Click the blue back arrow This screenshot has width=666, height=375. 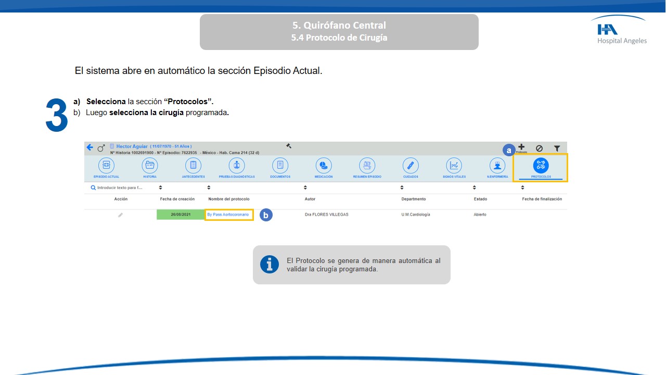coord(89,147)
